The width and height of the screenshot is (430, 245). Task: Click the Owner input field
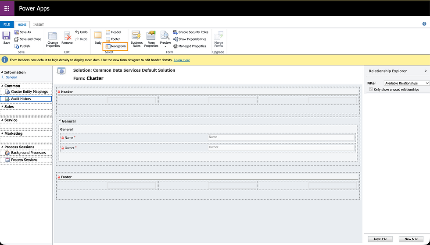(x=281, y=148)
